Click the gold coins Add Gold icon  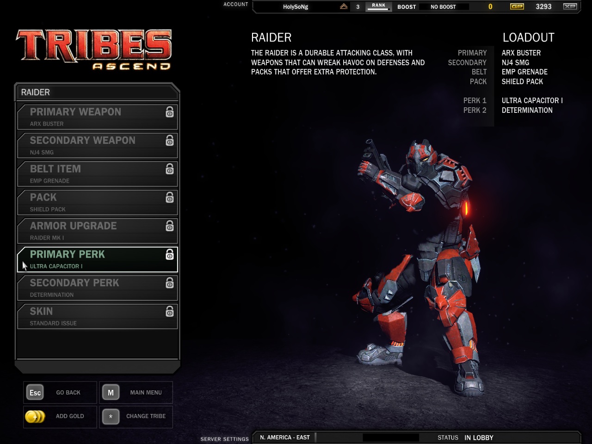(x=35, y=417)
